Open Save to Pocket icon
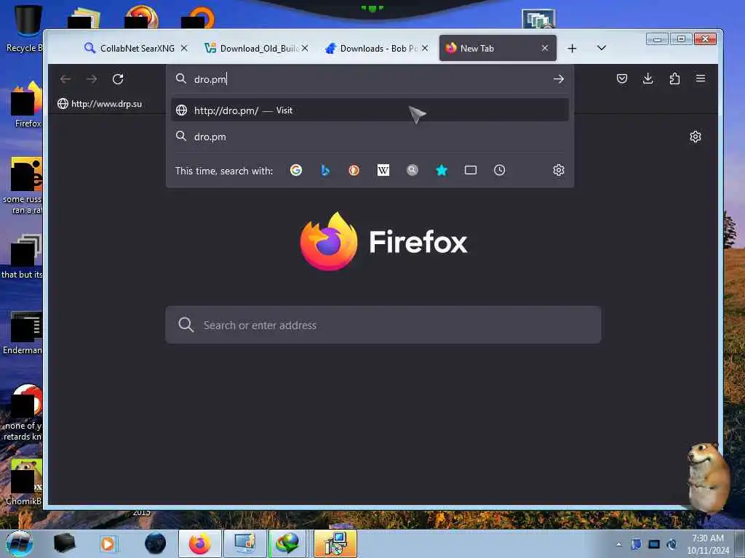Viewport: 745px width, 558px height. pos(622,78)
